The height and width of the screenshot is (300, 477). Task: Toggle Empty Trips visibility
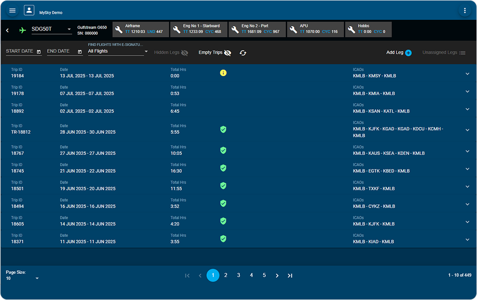[x=215, y=53]
